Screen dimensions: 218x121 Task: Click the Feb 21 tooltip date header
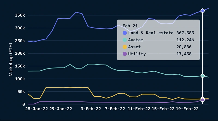click(x=130, y=26)
